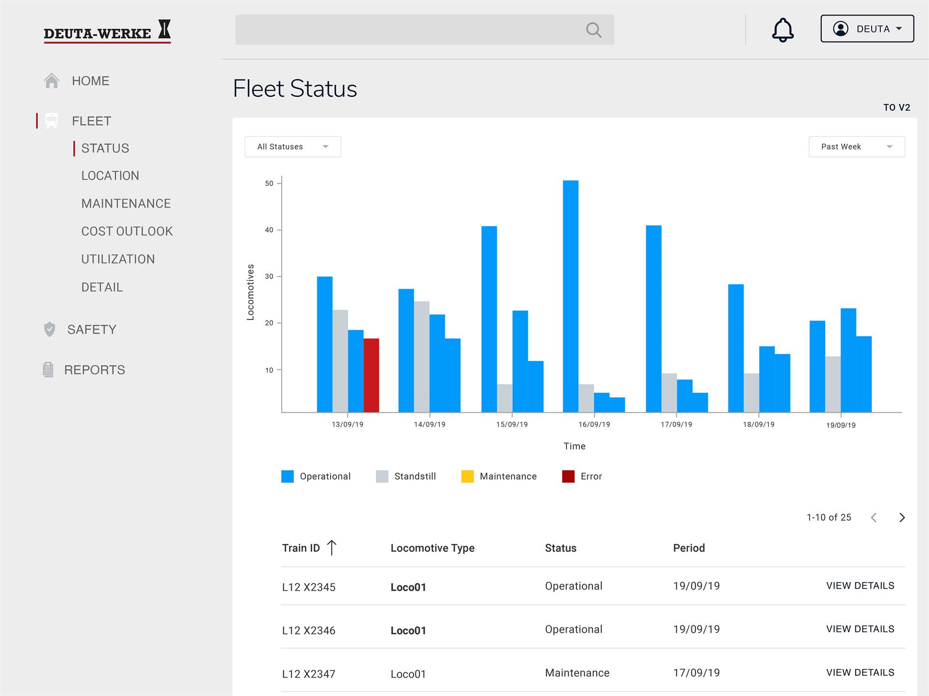Viewport: 929px width, 696px height.
Task: Toggle Operational series in chart legend
Action: tap(316, 476)
